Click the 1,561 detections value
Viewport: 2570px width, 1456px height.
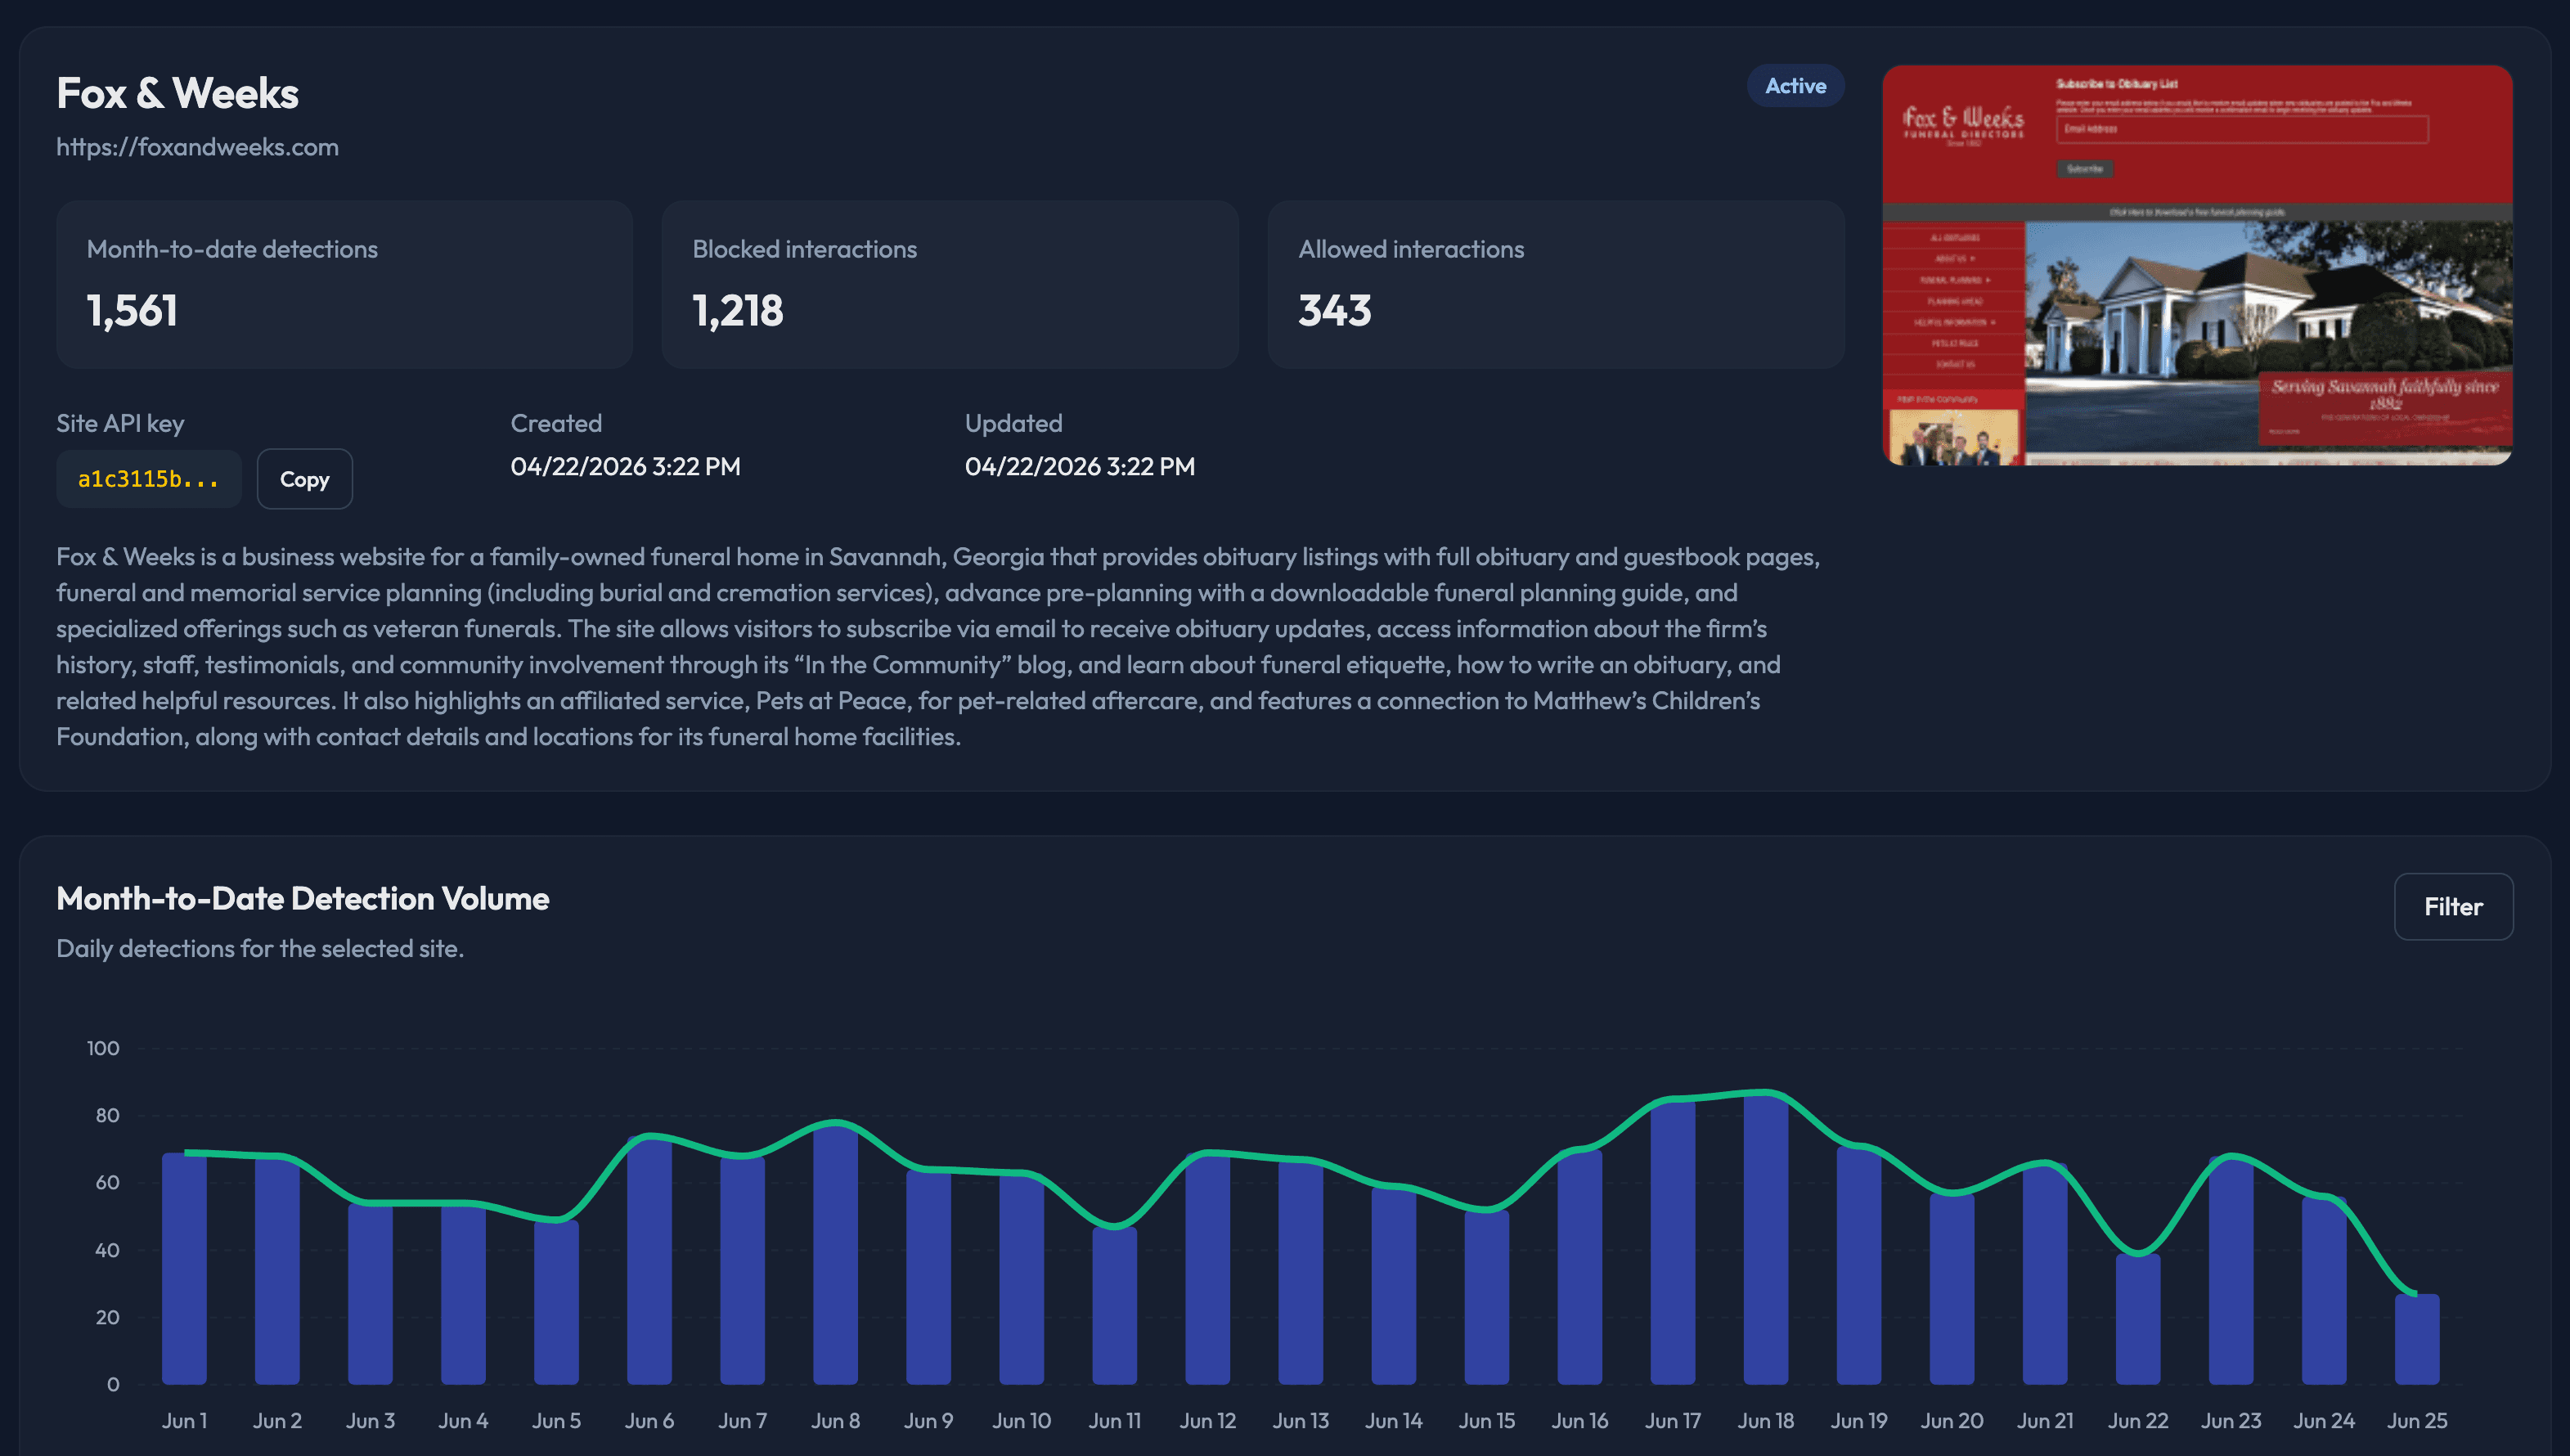132,311
